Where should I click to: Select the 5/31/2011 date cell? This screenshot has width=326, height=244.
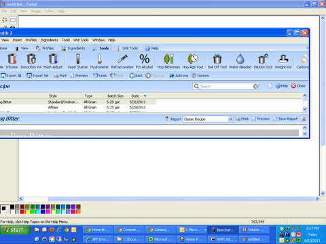[x=137, y=102]
